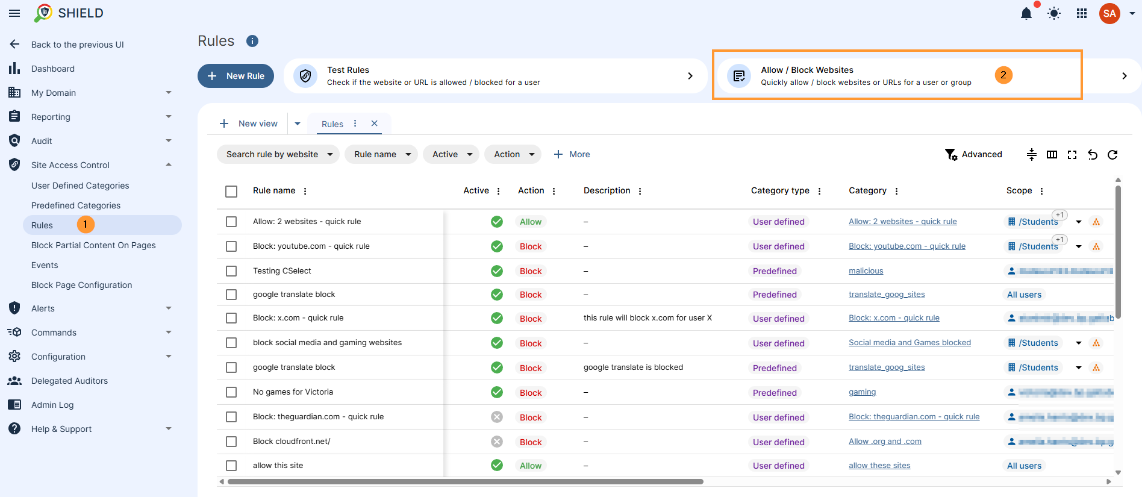Open the apps grid icon
This screenshot has width=1142, height=497.
(1082, 13)
